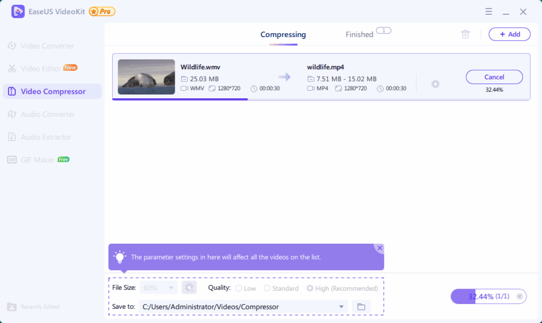Open the hamburger menu at top right
Viewport: 542px width, 323px height.
pyautogui.click(x=489, y=11)
